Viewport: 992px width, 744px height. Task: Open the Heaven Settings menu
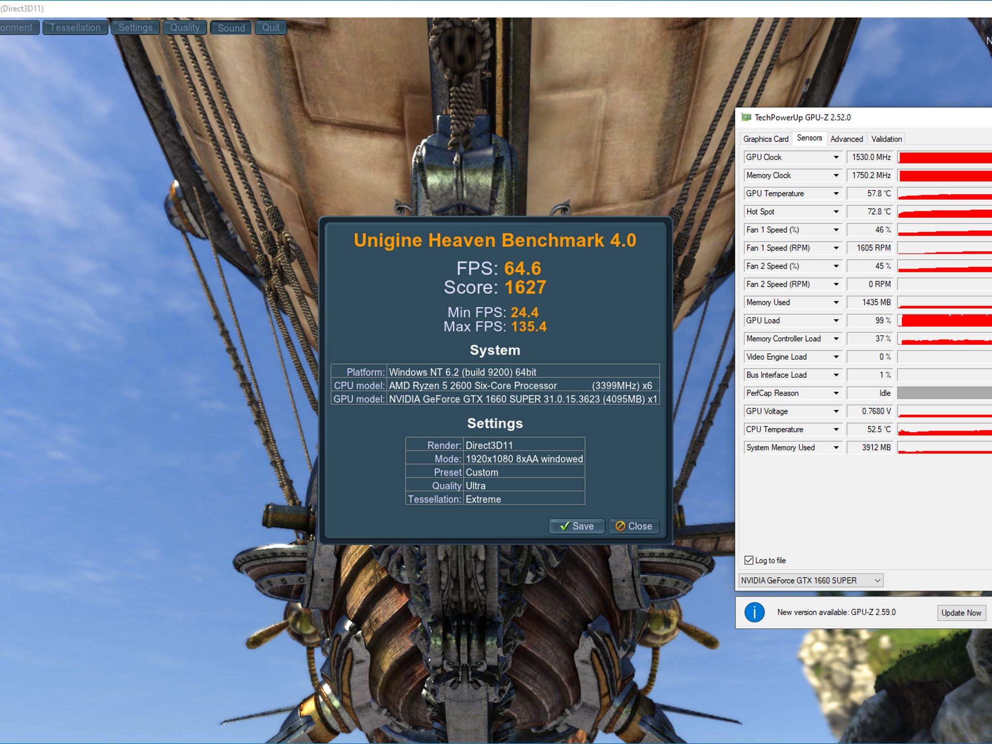(x=135, y=28)
